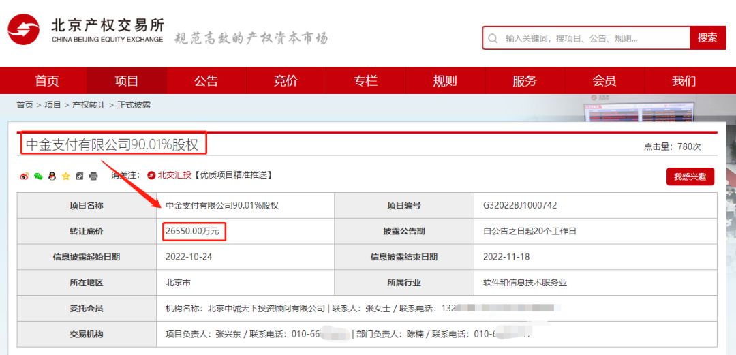Open the 竞价 menu item
Image resolution: width=736 pixels, height=355 pixels.
coord(286,81)
